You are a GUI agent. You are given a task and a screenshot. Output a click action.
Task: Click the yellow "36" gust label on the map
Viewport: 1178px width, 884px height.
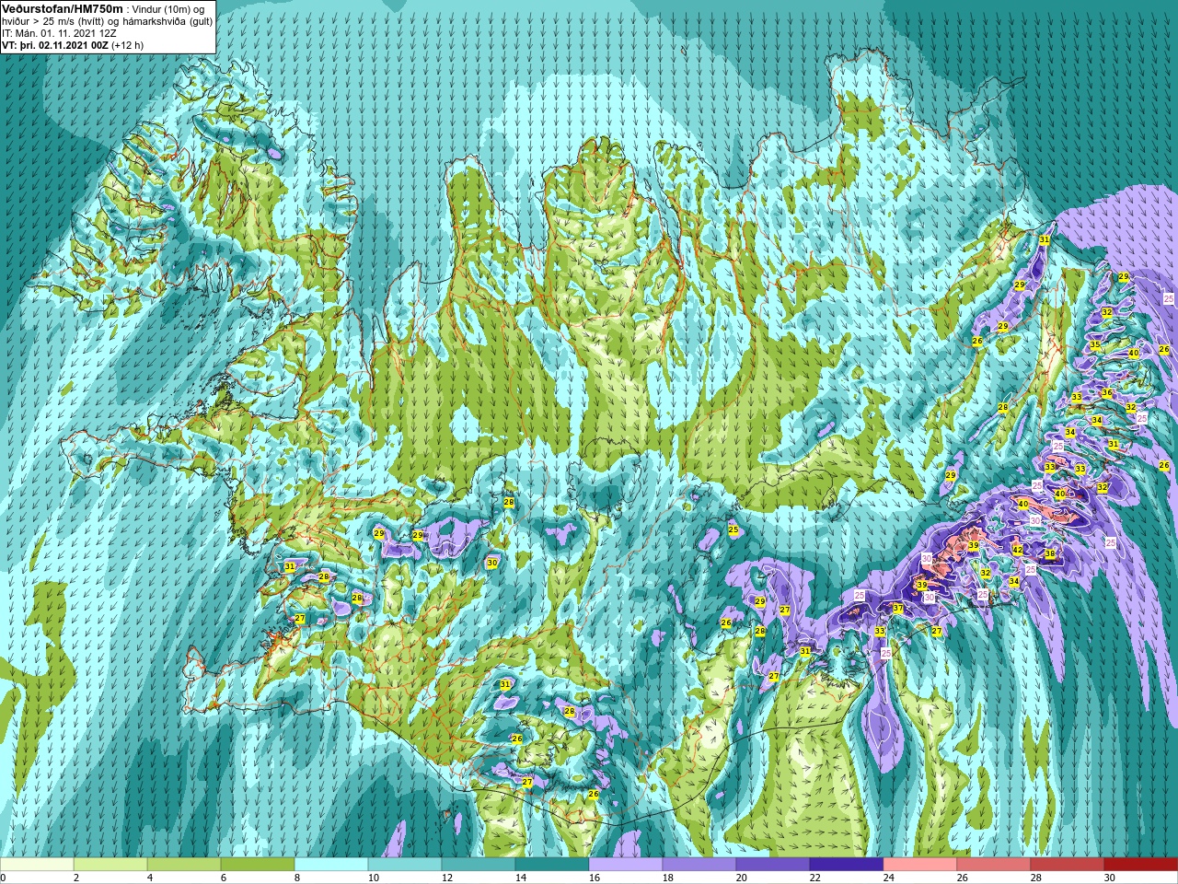coord(1107,393)
